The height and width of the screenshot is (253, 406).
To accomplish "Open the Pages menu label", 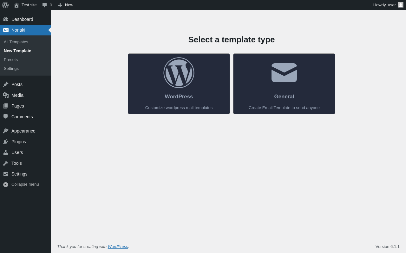I will [18, 106].
